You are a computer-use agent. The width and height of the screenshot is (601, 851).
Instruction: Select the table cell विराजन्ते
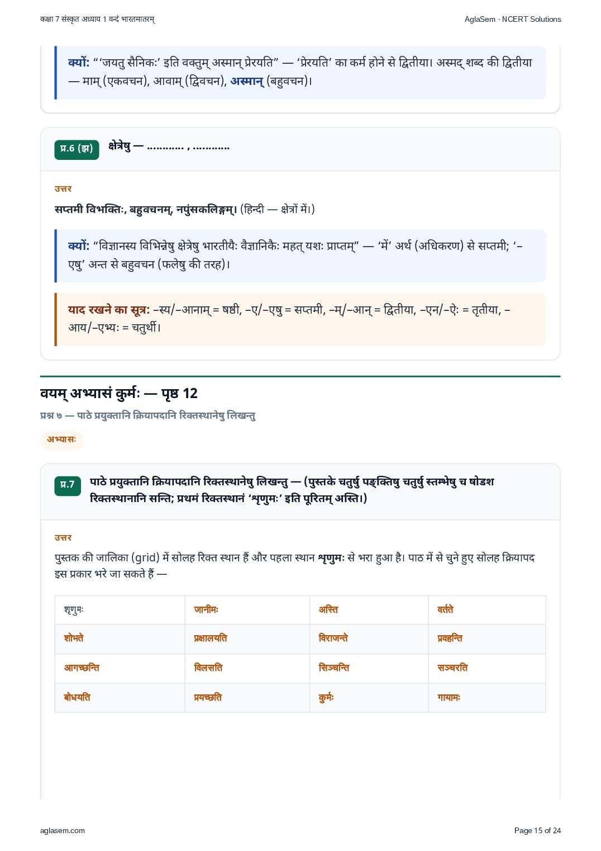click(x=369, y=639)
